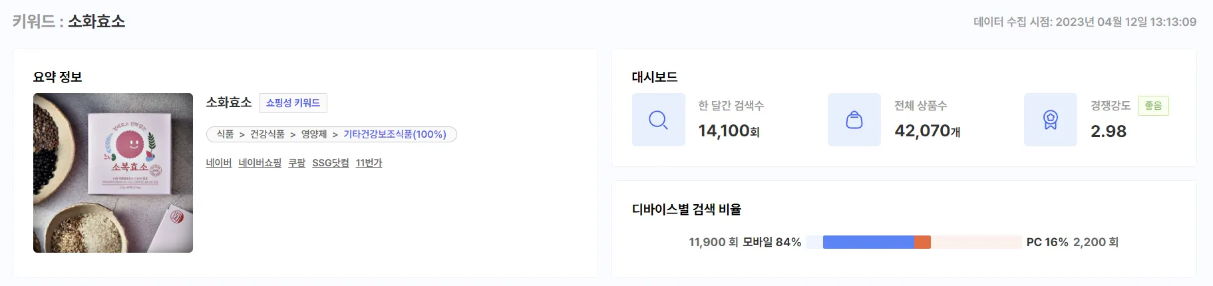Click the blue mobile ratio bar segment

pos(868,242)
